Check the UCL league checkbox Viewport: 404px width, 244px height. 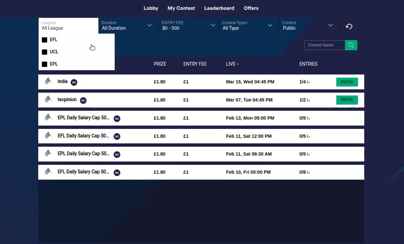click(44, 52)
